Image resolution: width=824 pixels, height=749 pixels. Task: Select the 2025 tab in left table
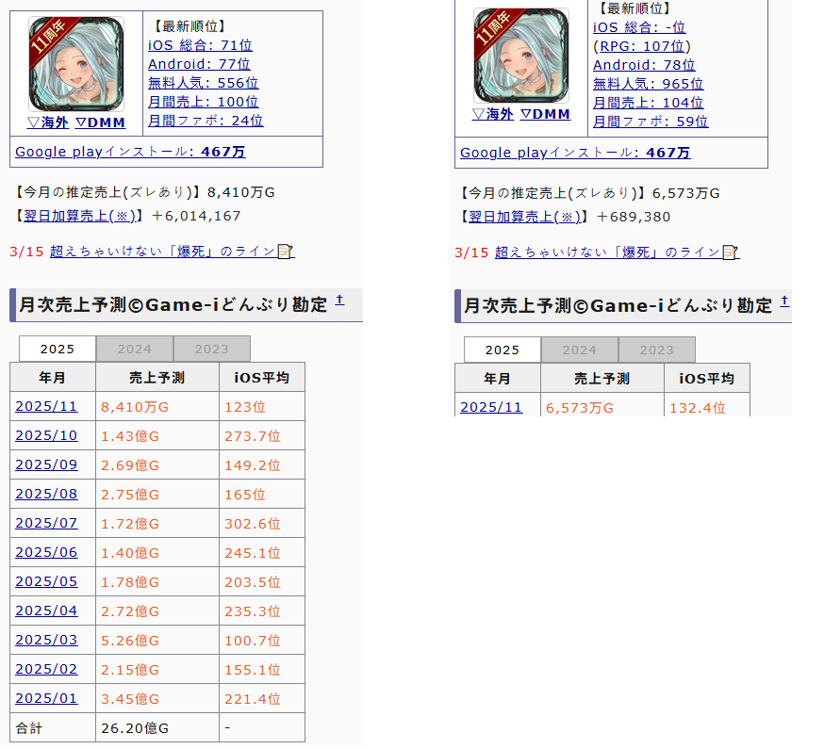pos(58,350)
